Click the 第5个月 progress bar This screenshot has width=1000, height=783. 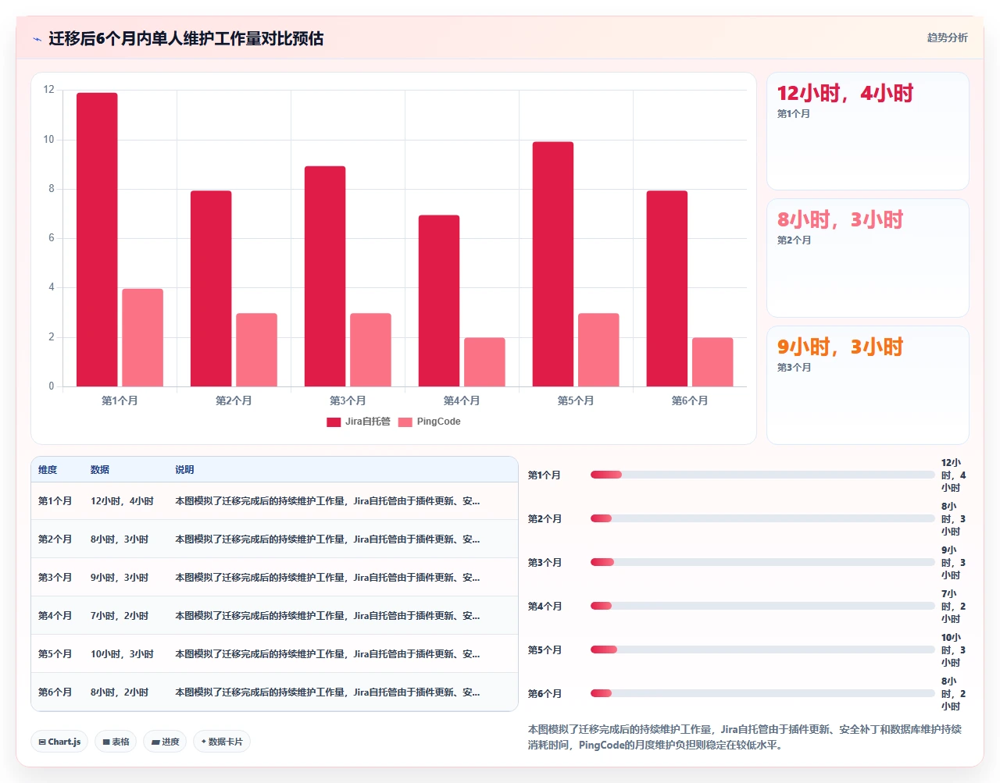pyautogui.click(x=762, y=650)
